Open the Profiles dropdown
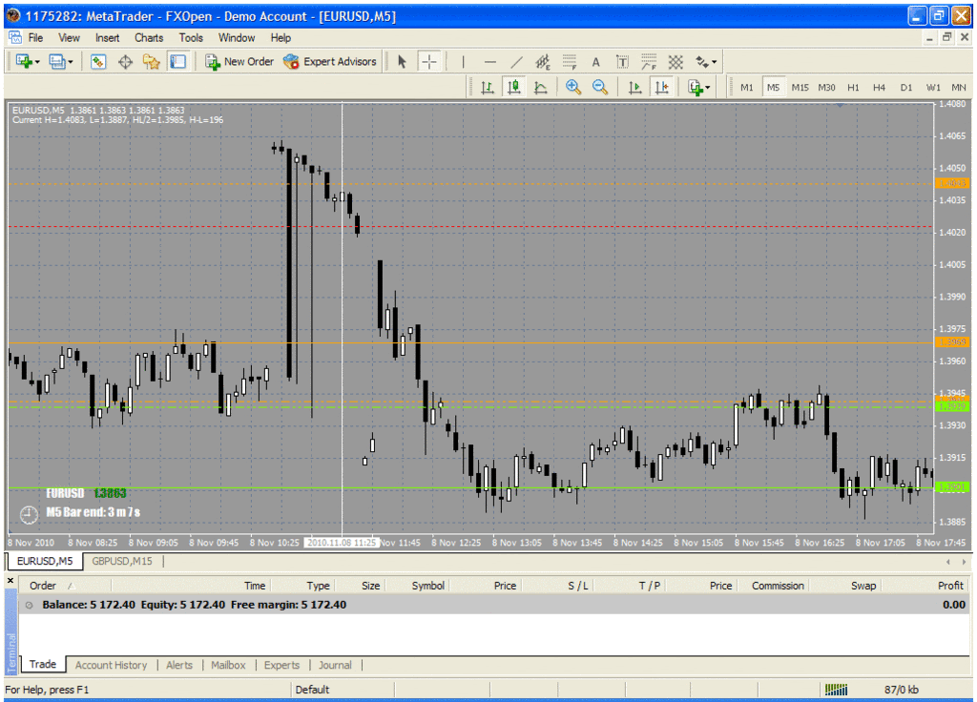 (x=62, y=62)
